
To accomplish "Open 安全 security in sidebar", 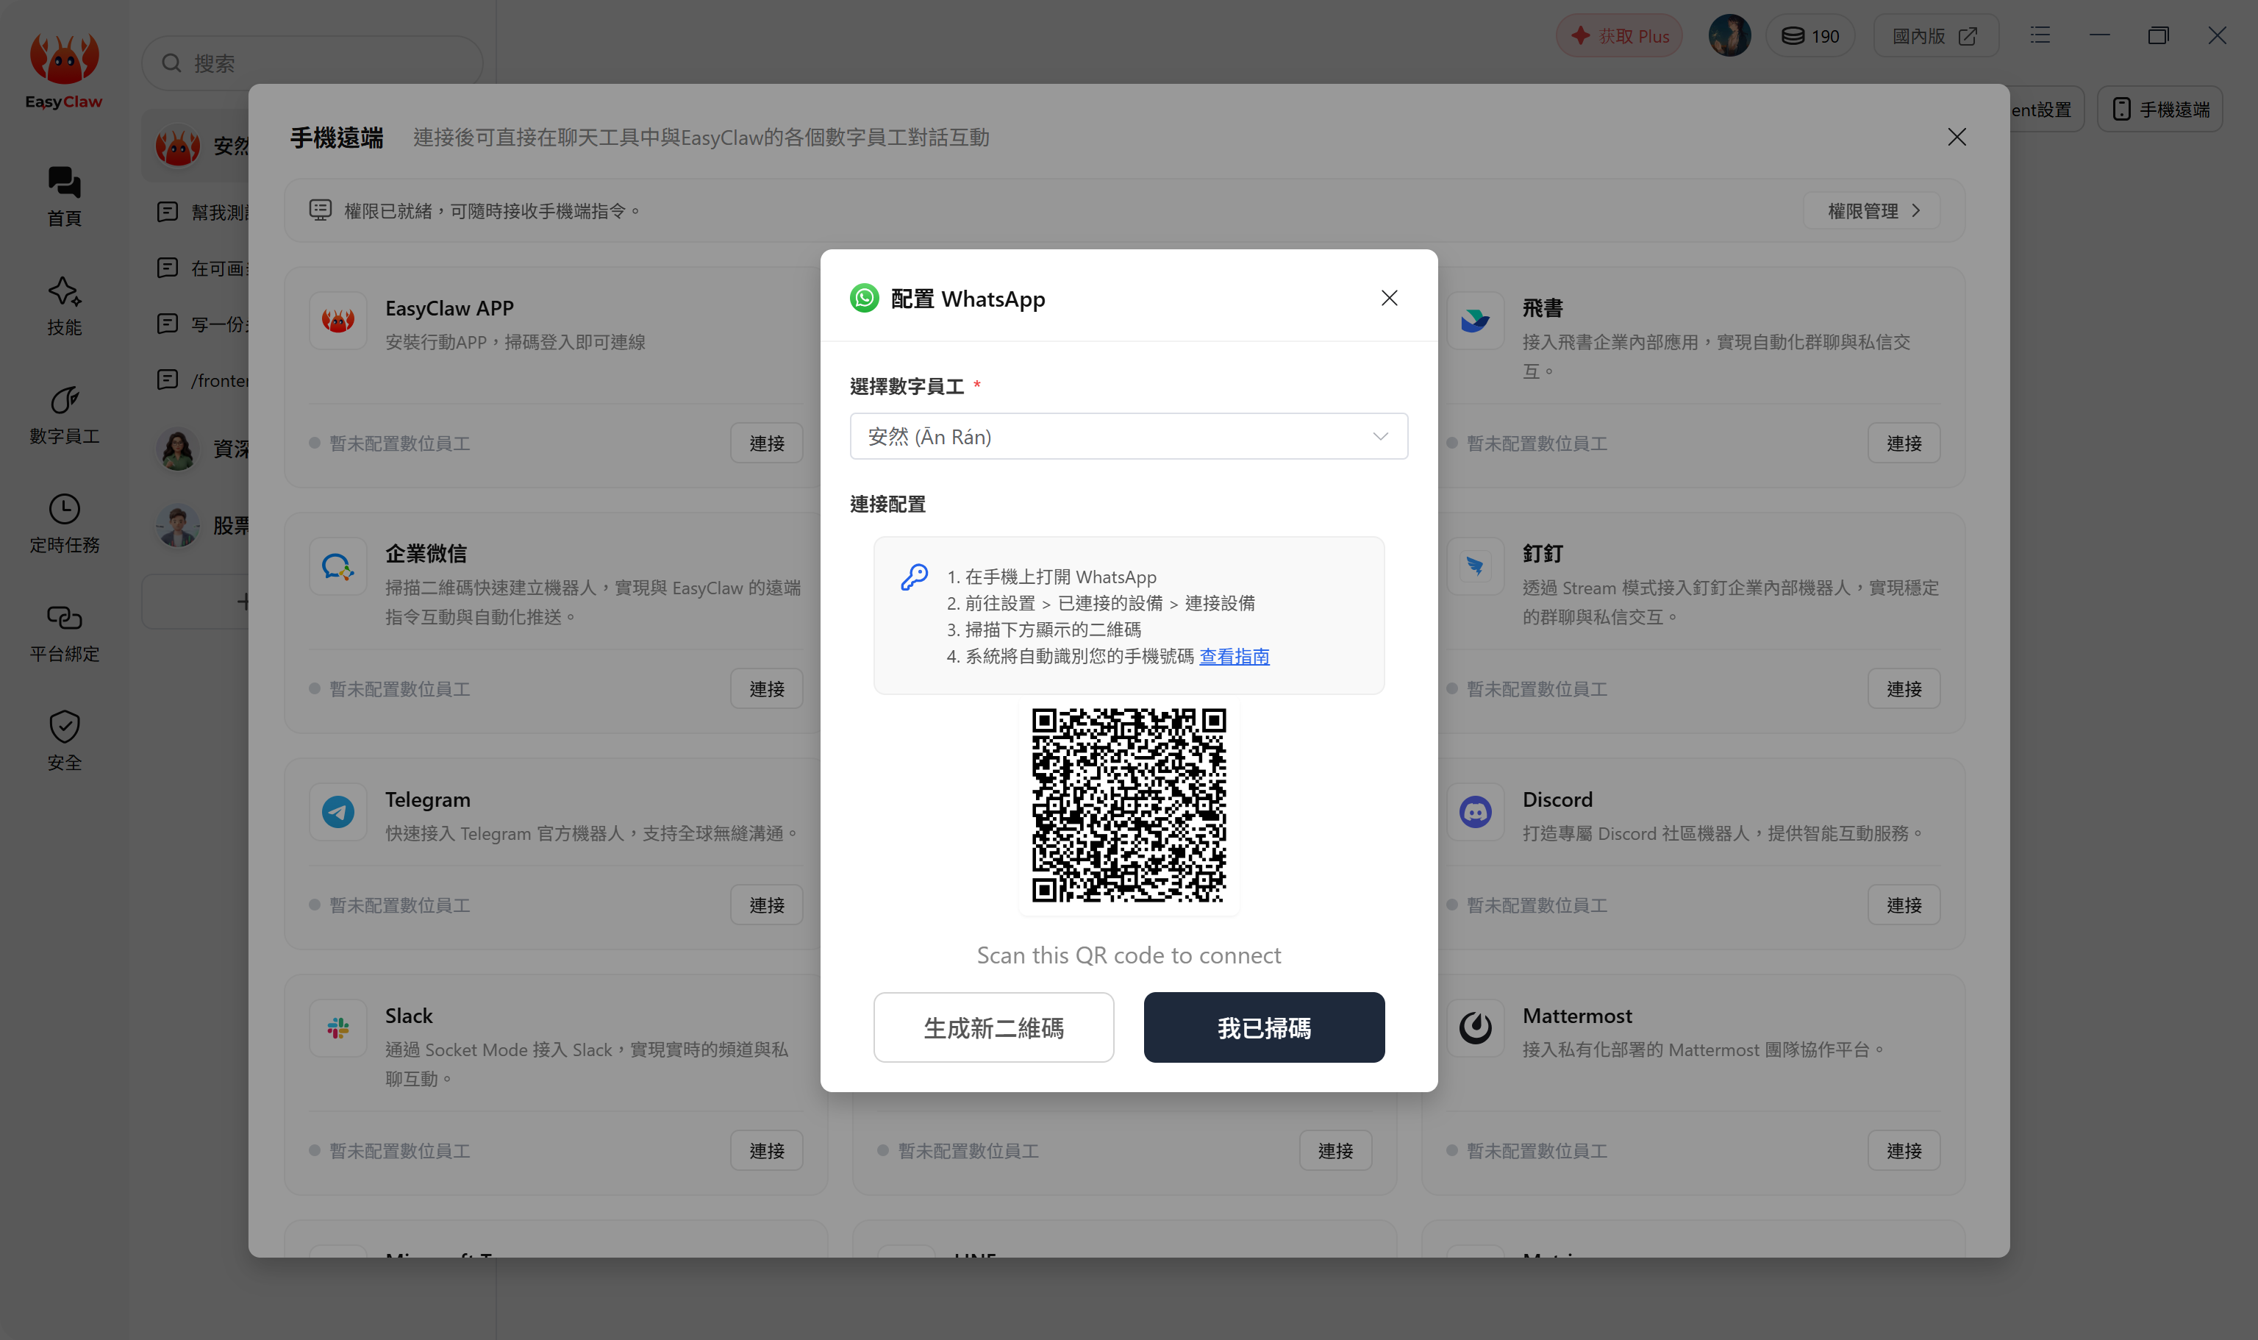I will 64,741.
